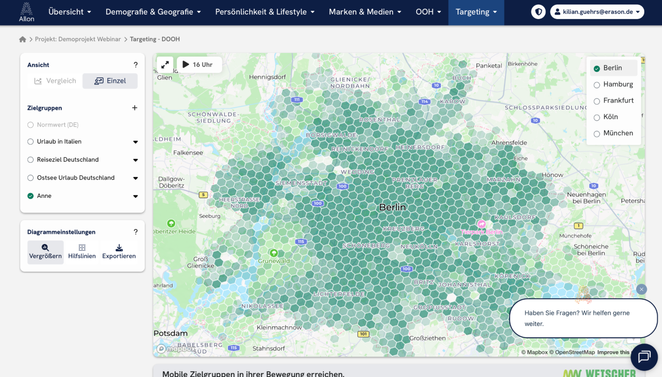Open the Marken & Medien menu
Screen dimensions: 662x377
click(365, 12)
